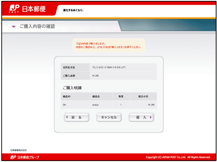Click the purple triangle beside ご購入内容の確認
This screenshot has height=162, width=217.
coord(14,27)
